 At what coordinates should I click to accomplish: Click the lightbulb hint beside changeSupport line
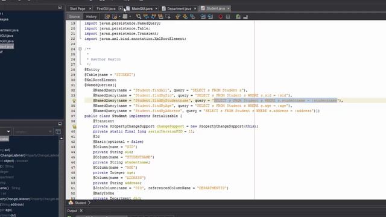pos(74,127)
